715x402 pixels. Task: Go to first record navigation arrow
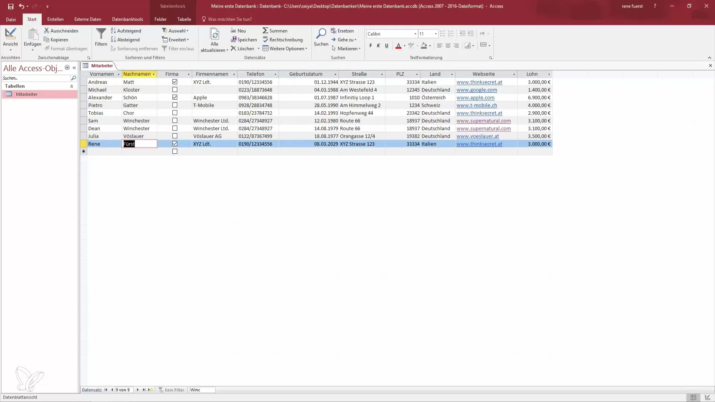pos(106,390)
